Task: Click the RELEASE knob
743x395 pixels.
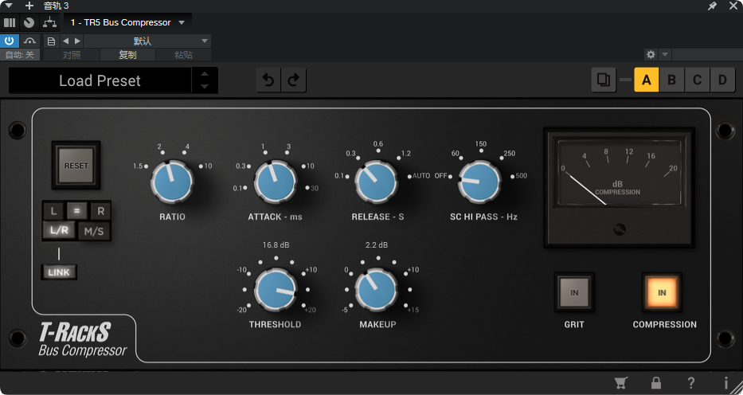Action: tap(376, 181)
